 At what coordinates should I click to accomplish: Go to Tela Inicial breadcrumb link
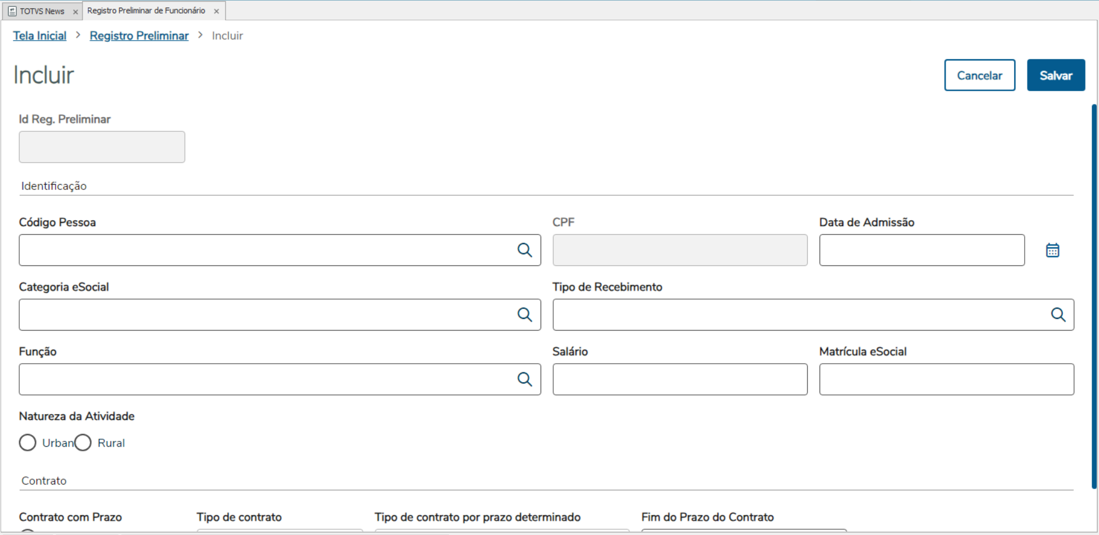(40, 35)
